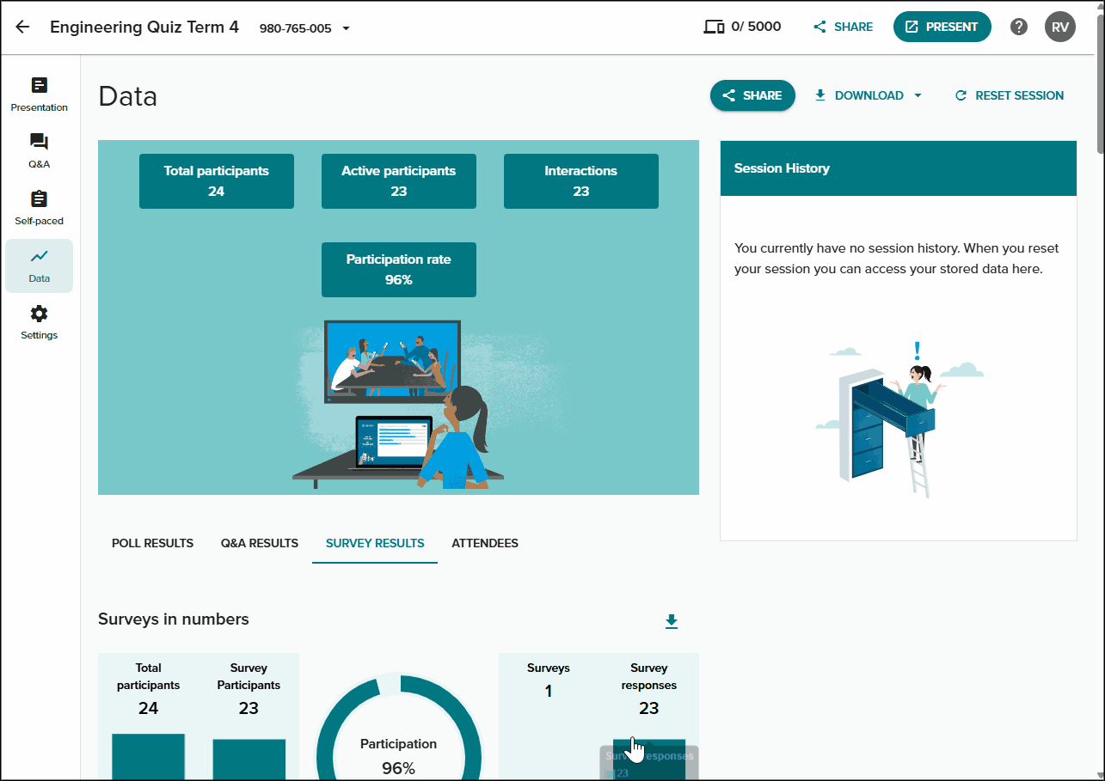
Task: Click the Survey responses 23 value
Action: [x=648, y=708]
